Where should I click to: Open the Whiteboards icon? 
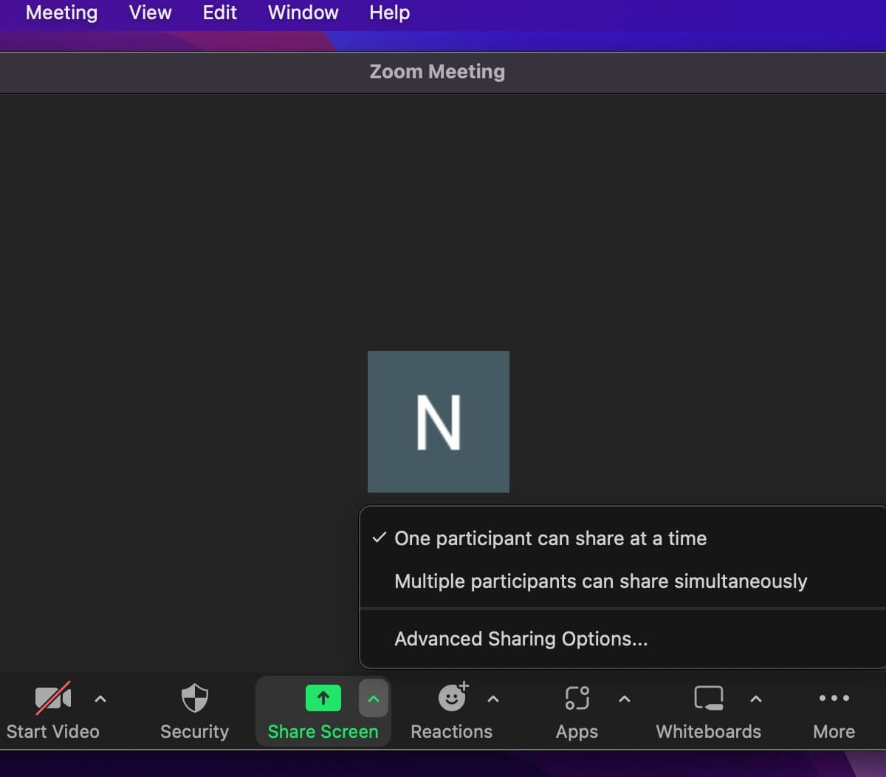(709, 698)
